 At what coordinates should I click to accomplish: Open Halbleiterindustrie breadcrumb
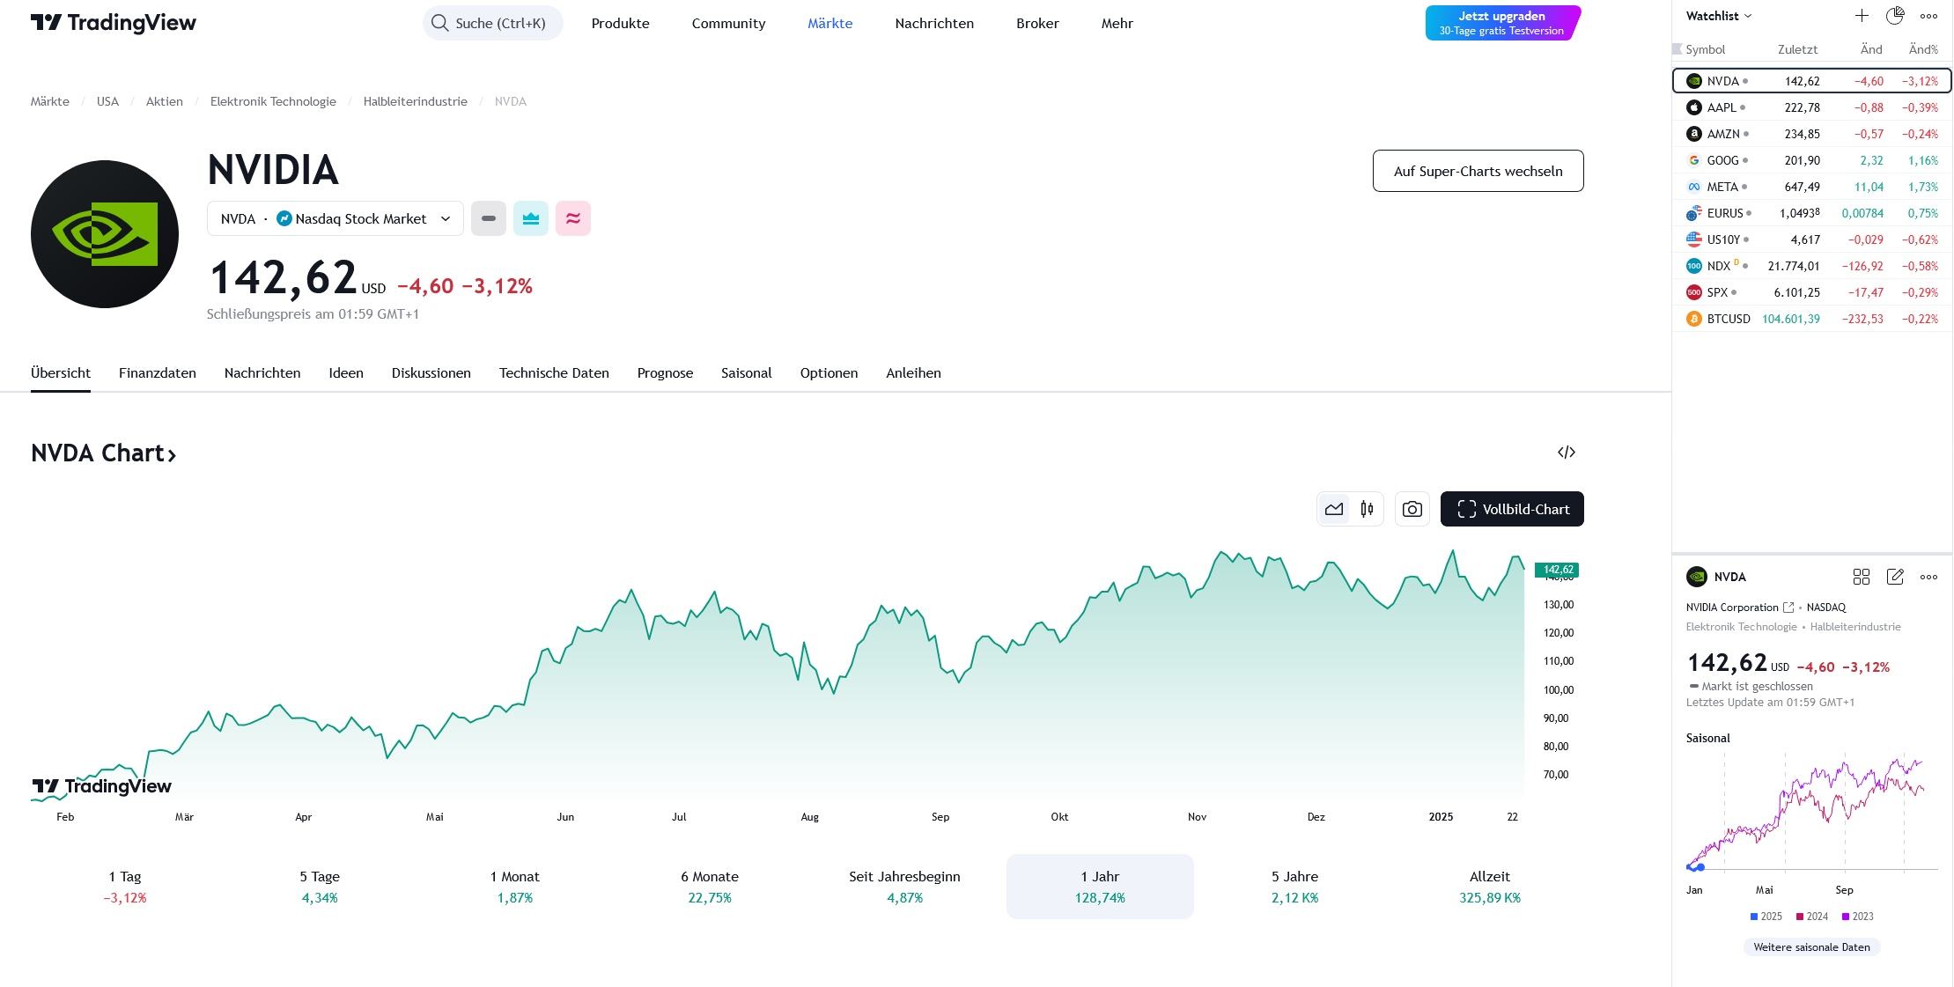tap(415, 101)
